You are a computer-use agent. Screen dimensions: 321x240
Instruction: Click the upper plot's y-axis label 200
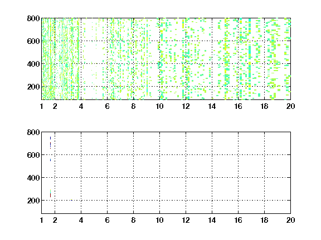click(33, 87)
